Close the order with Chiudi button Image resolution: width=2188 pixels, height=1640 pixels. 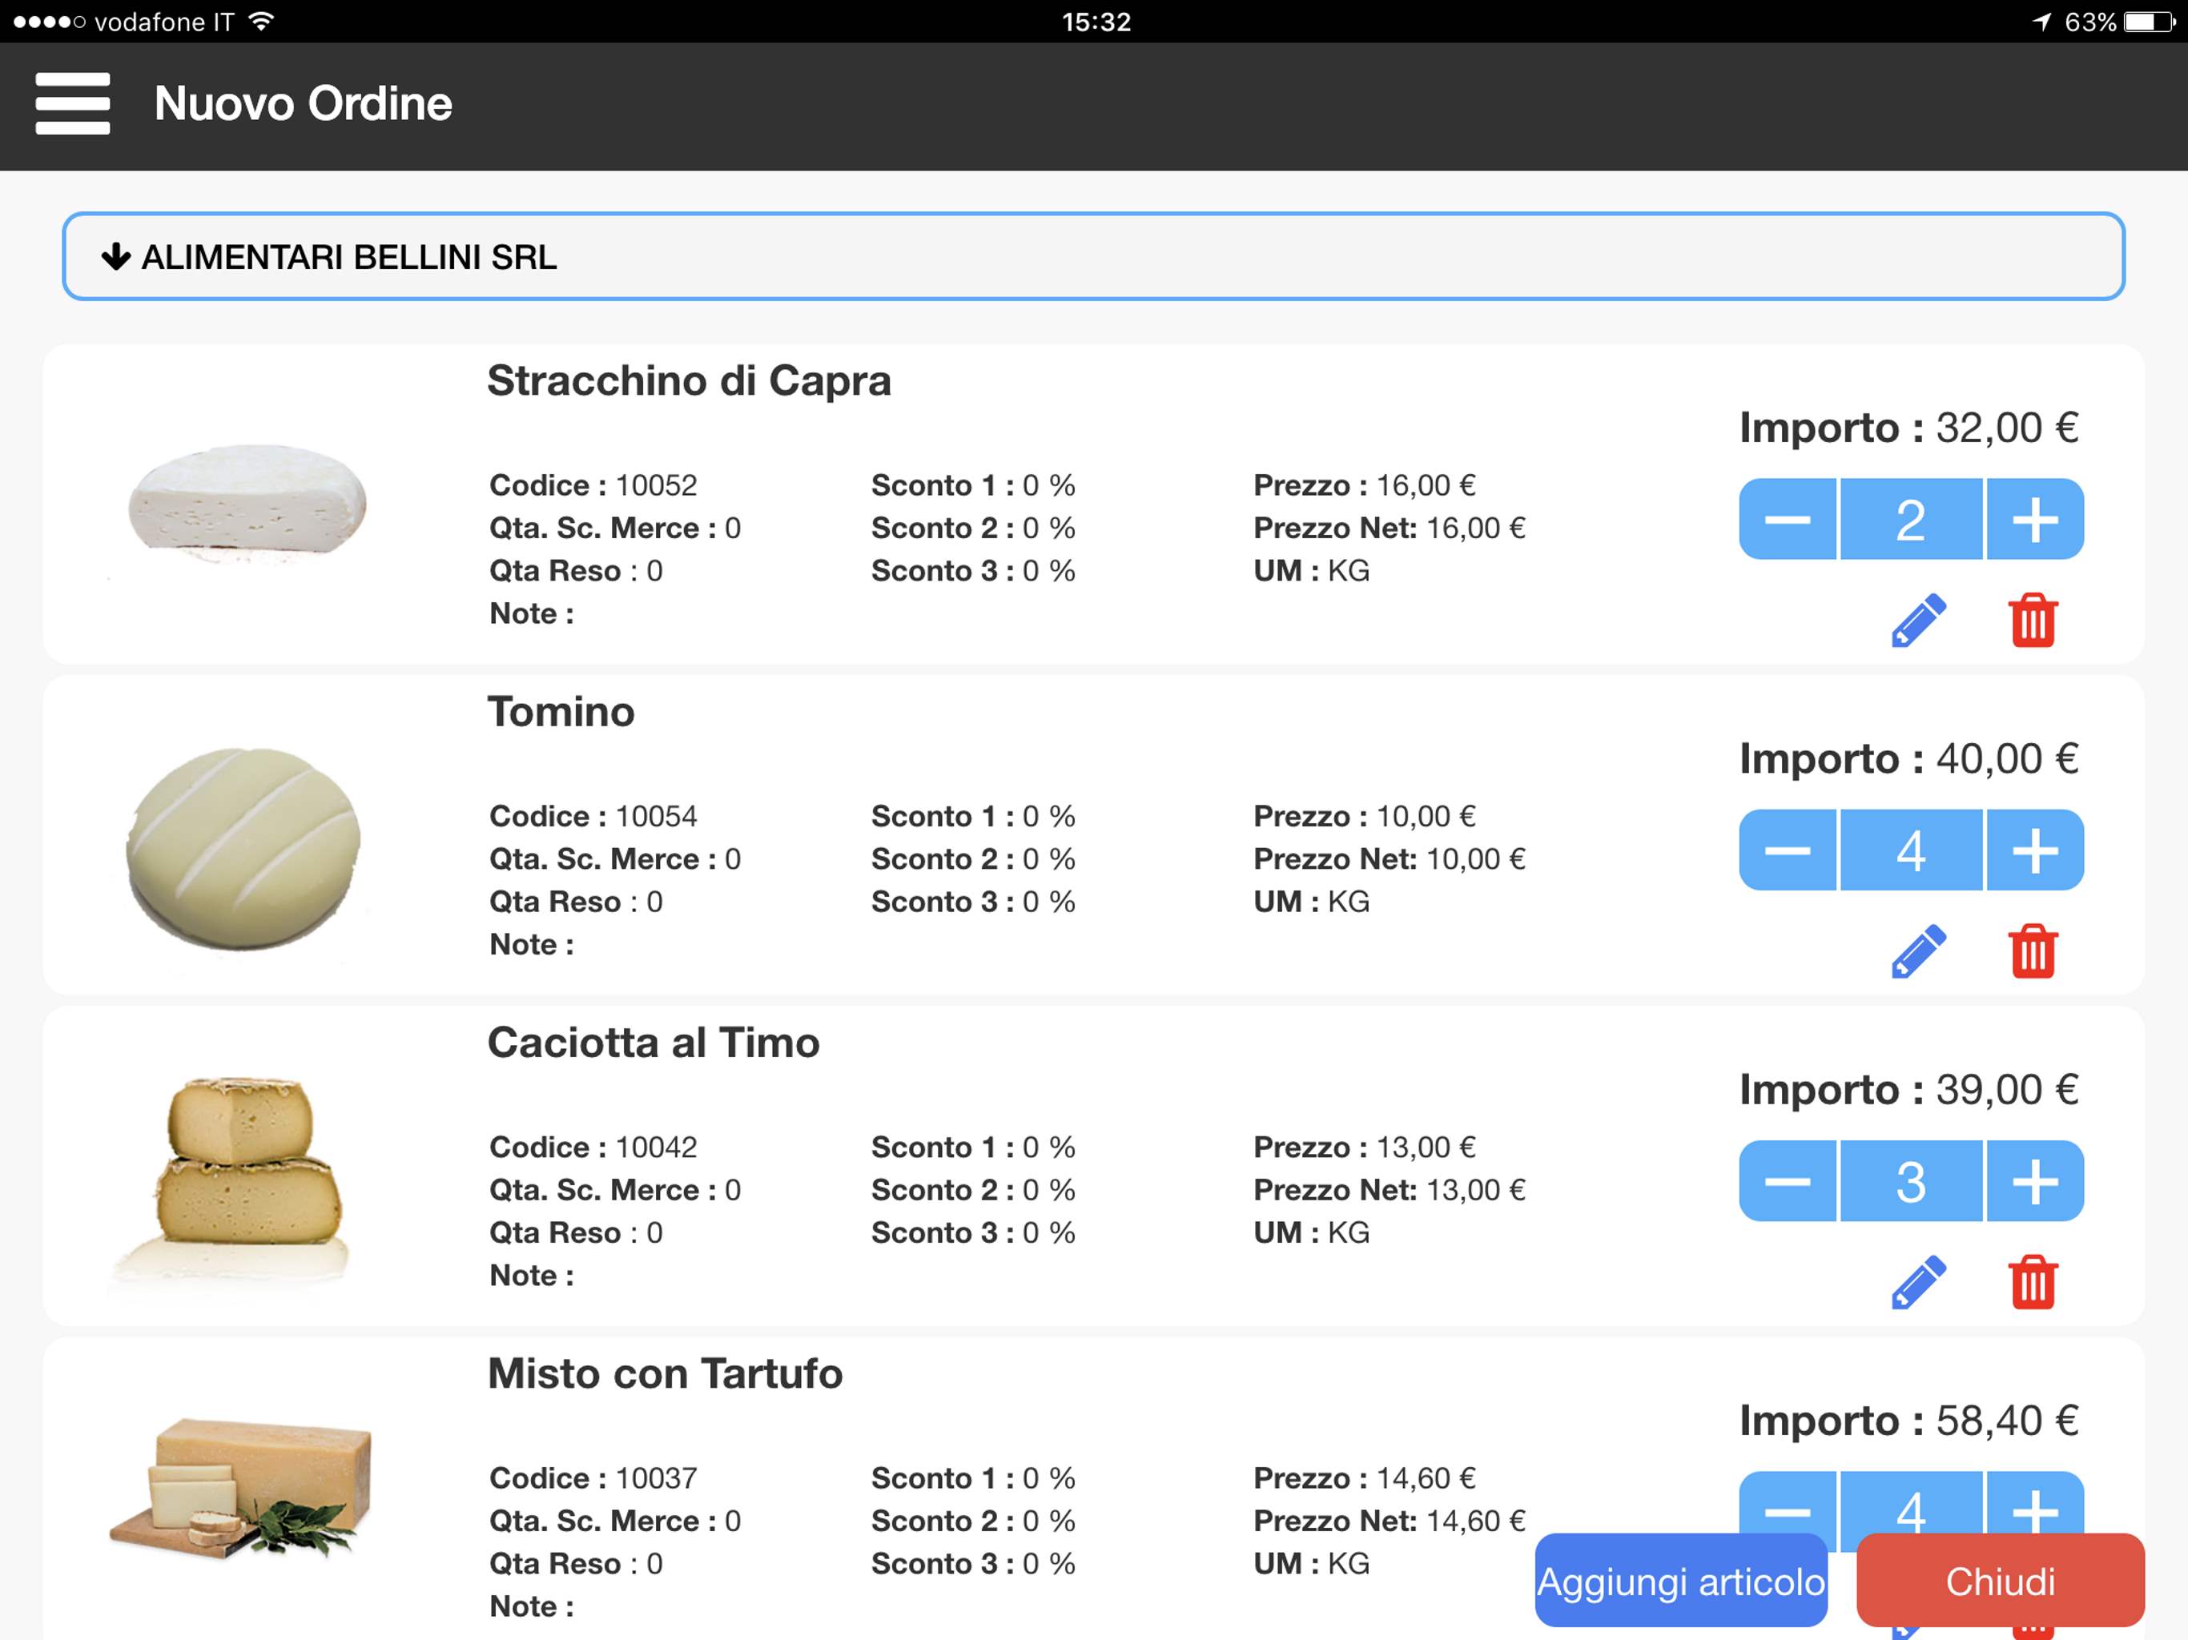(x=2000, y=1580)
